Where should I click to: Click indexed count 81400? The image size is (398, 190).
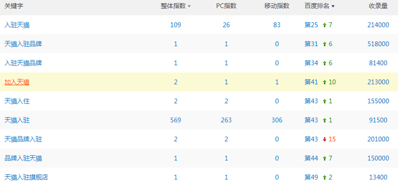click(x=378, y=63)
